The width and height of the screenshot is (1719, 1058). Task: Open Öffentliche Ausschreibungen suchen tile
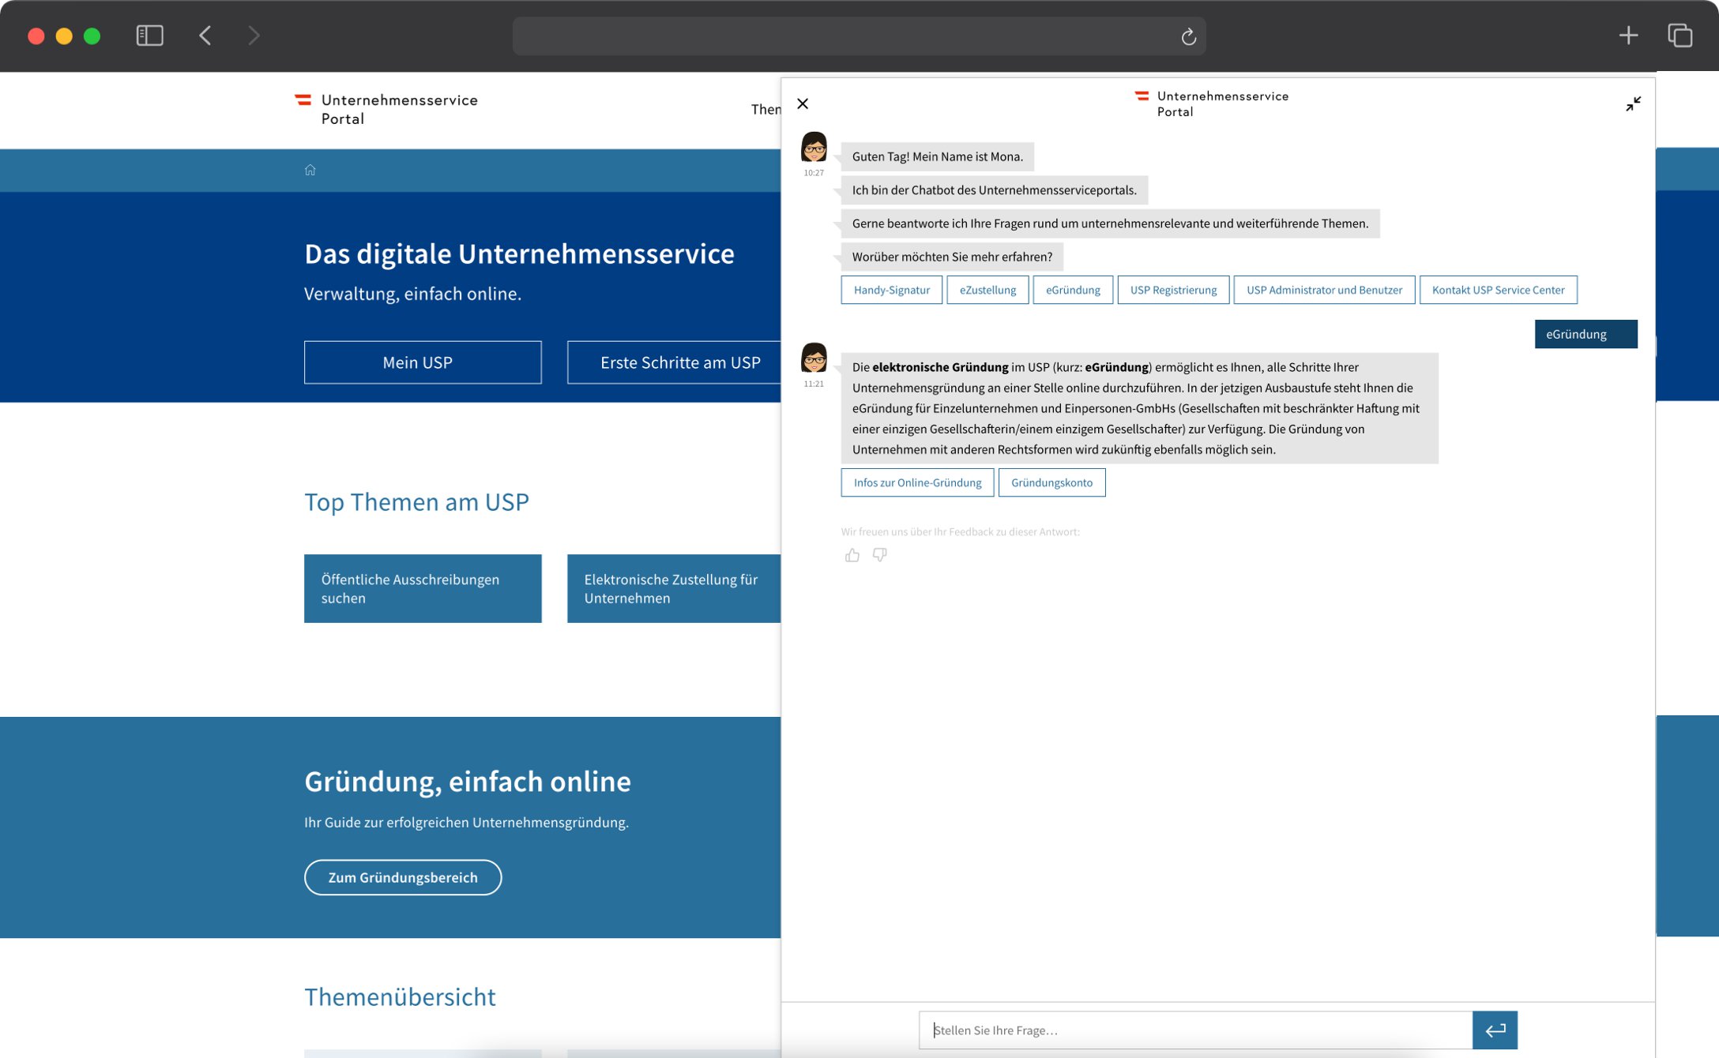[x=423, y=588]
